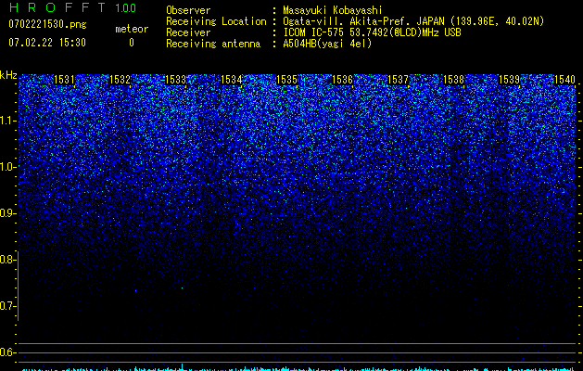
Task: Click the 1.1 kHz axis label
Action: coord(7,121)
